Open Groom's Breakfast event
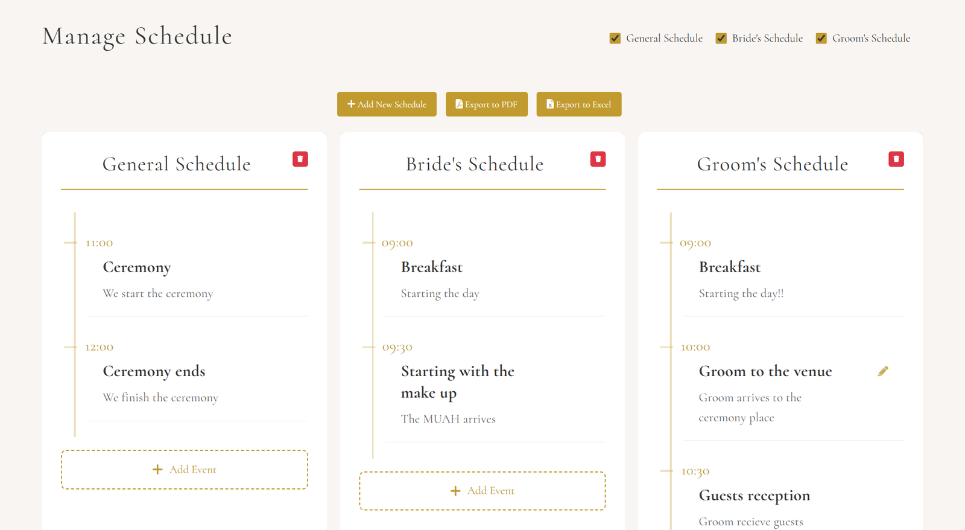The image size is (965, 530). tap(730, 267)
